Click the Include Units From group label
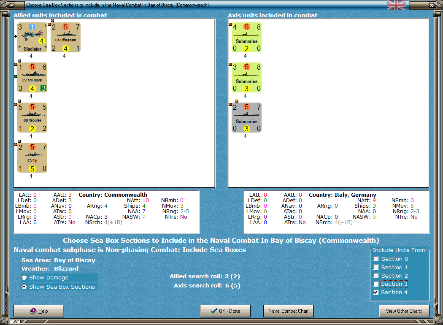 (x=399, y=250)
